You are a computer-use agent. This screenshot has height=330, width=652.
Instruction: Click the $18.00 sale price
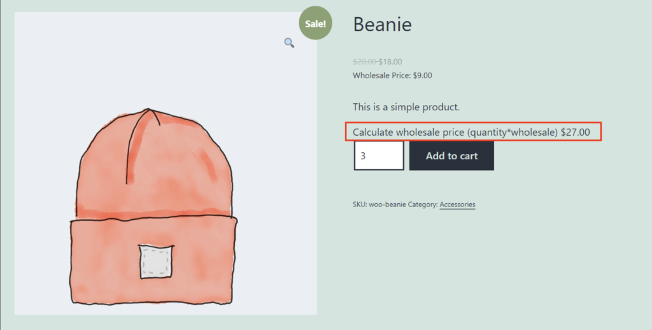click(390, 62)
